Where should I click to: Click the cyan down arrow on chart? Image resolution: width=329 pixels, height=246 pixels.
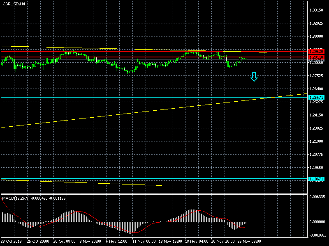(254, 77)
